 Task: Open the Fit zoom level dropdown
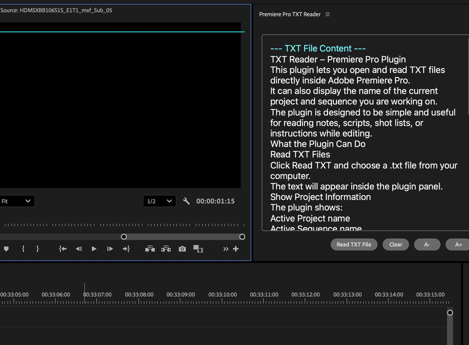[17, 201]
